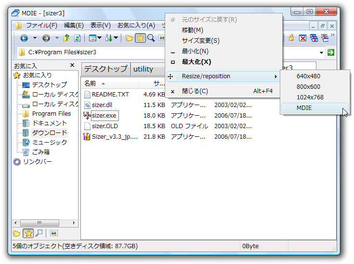The image size is (354, 264).
Task: Refresh the current folder view
Action: pyautogui.click(x=77, y=38)
